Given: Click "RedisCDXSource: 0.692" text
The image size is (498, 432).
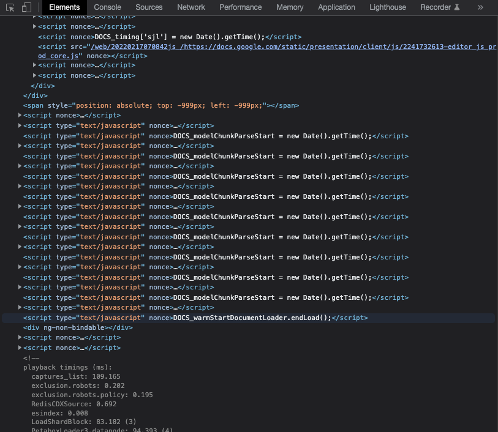Looking at the screenshot, I should click(x=74, y=404).
